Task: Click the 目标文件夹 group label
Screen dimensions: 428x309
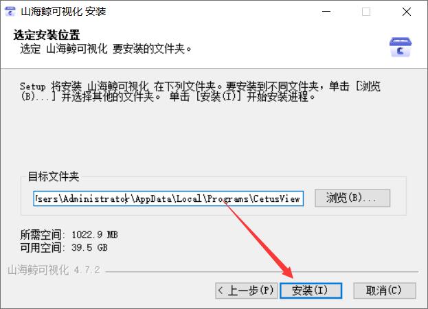Action: pyautogui.click(x=54, y=176)
